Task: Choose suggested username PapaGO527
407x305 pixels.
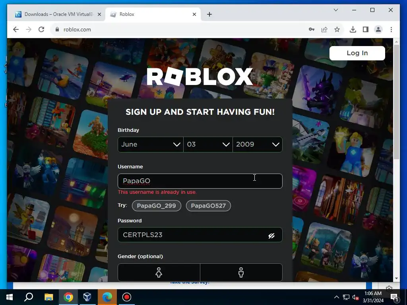Action: pos(208,206)
